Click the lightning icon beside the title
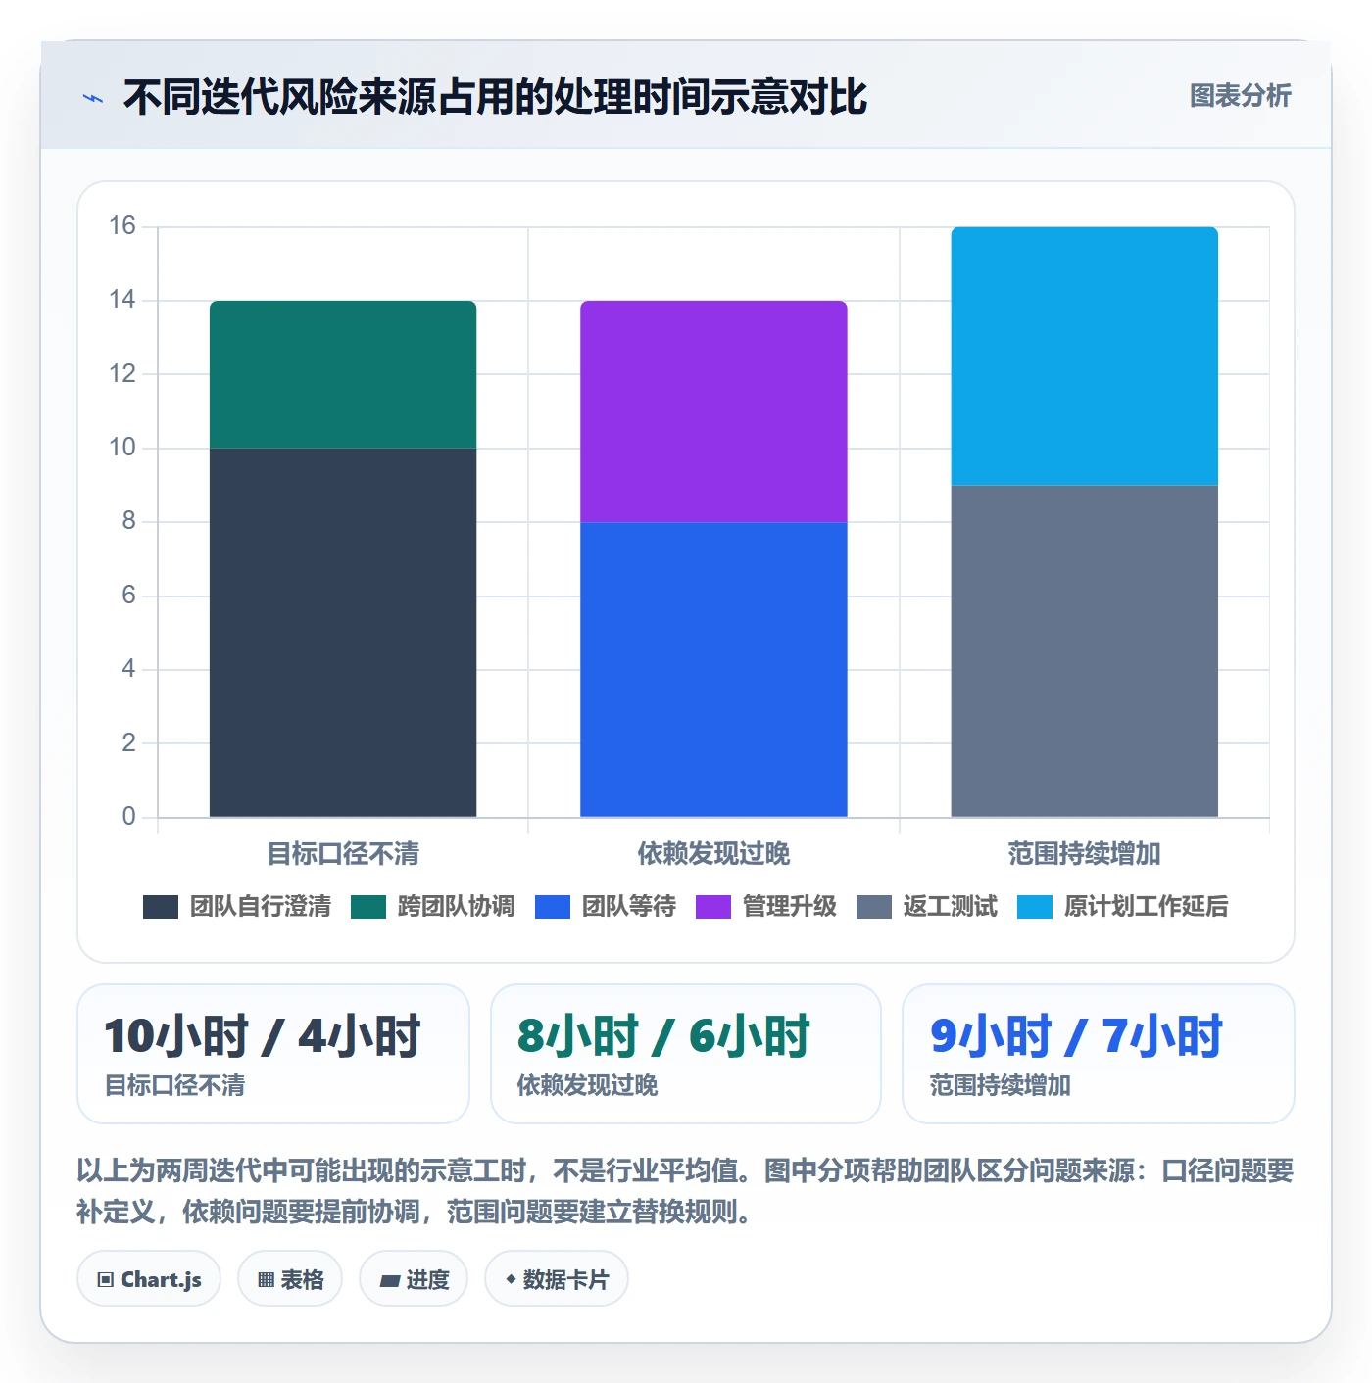Screen dimensions: 1372x1383 point(93,98)
